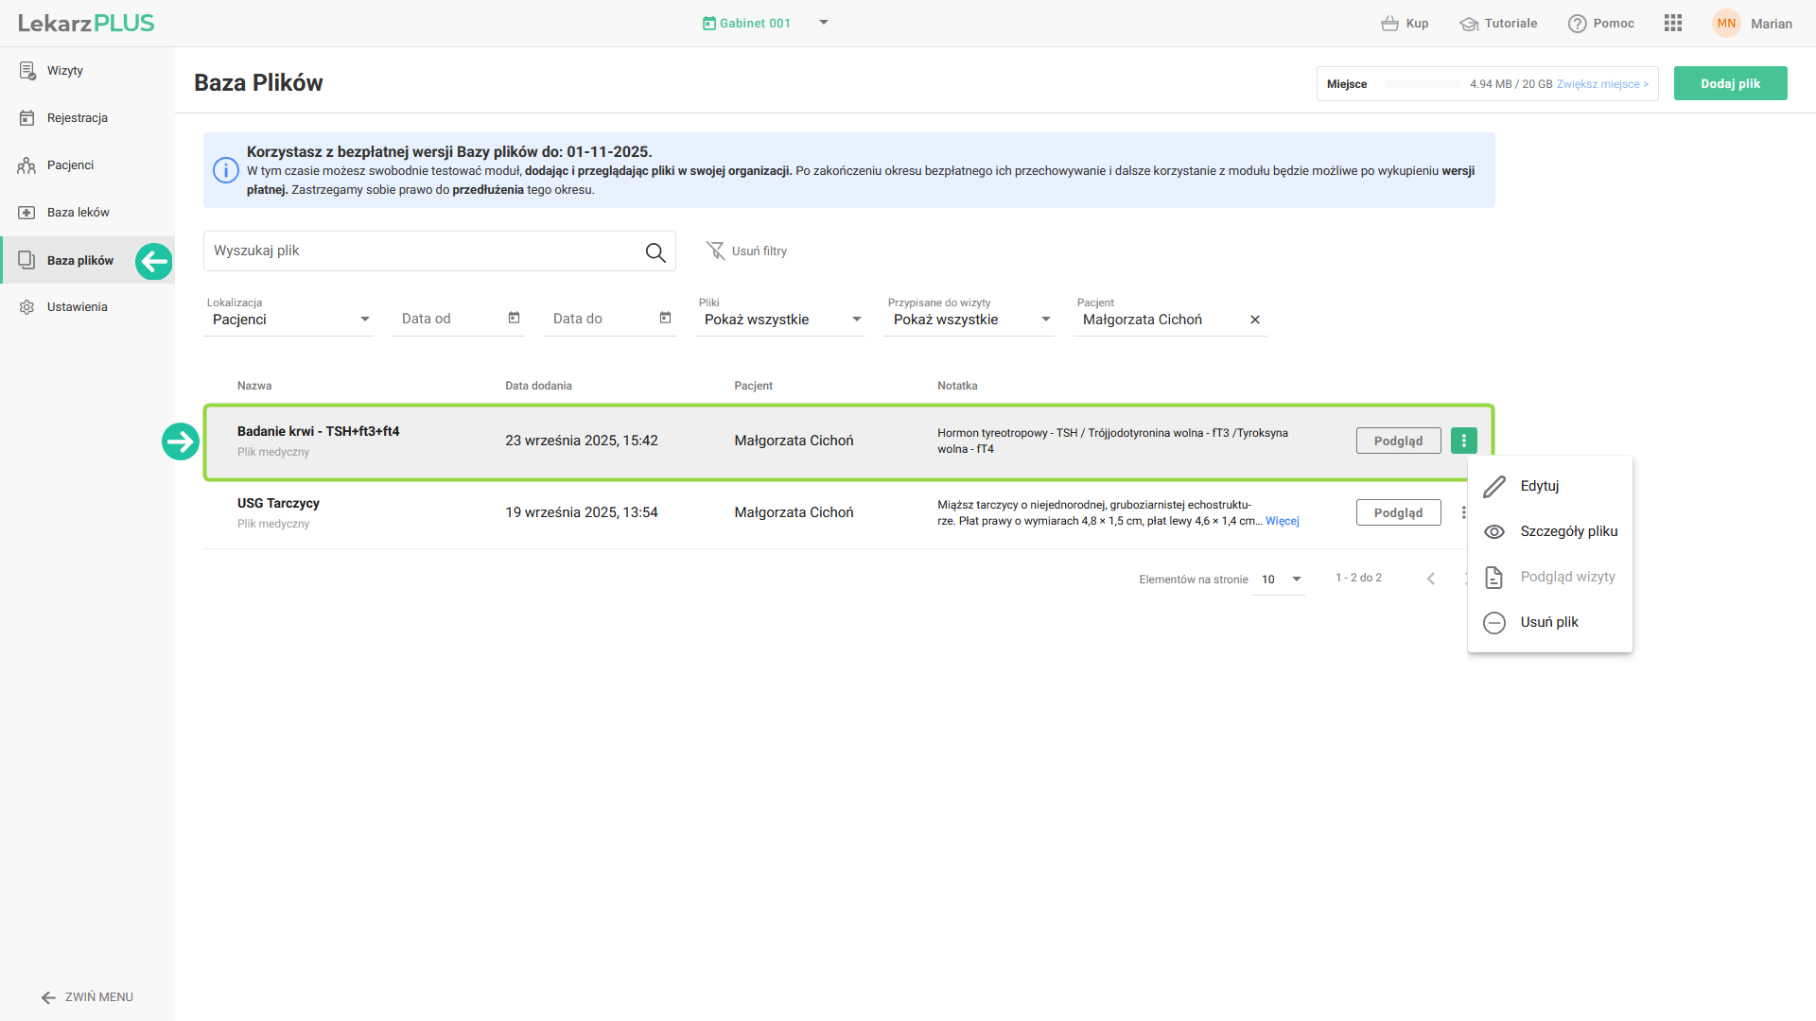Open three-dot menu for USG Tarczycy
Screen dimensions: 1816x1021
pos(1462,512)
